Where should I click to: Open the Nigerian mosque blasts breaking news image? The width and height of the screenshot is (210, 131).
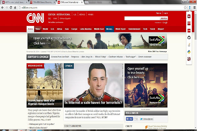[x=45, y=85]
